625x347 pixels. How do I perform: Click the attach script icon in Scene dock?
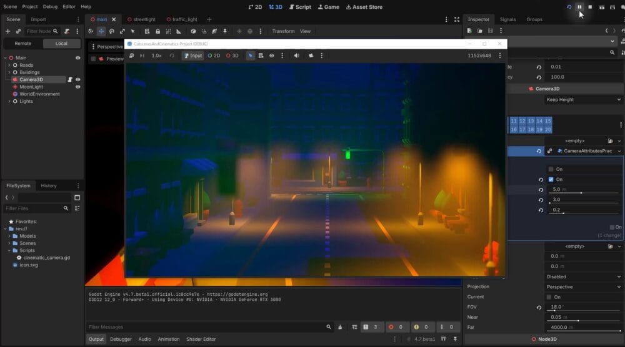click(67, 31)
